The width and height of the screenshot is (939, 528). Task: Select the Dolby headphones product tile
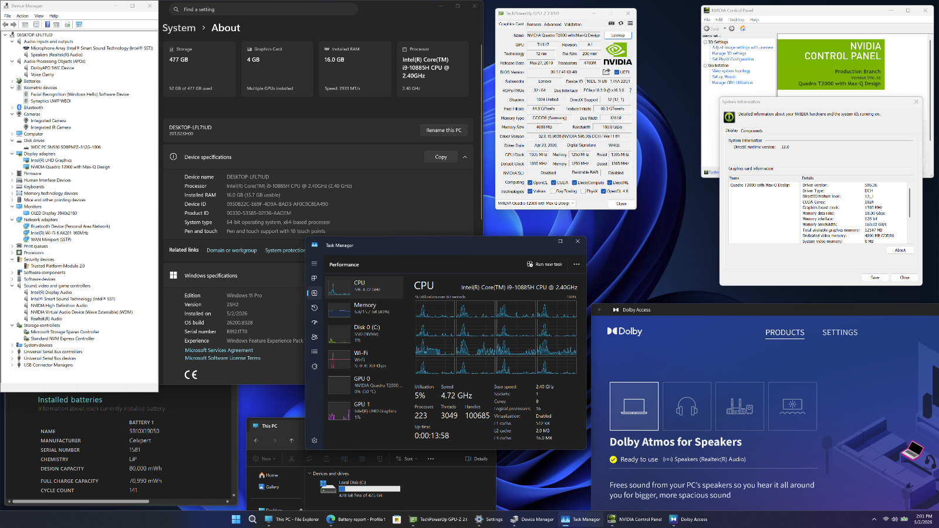pyautogui.click(x=687, y=407)
